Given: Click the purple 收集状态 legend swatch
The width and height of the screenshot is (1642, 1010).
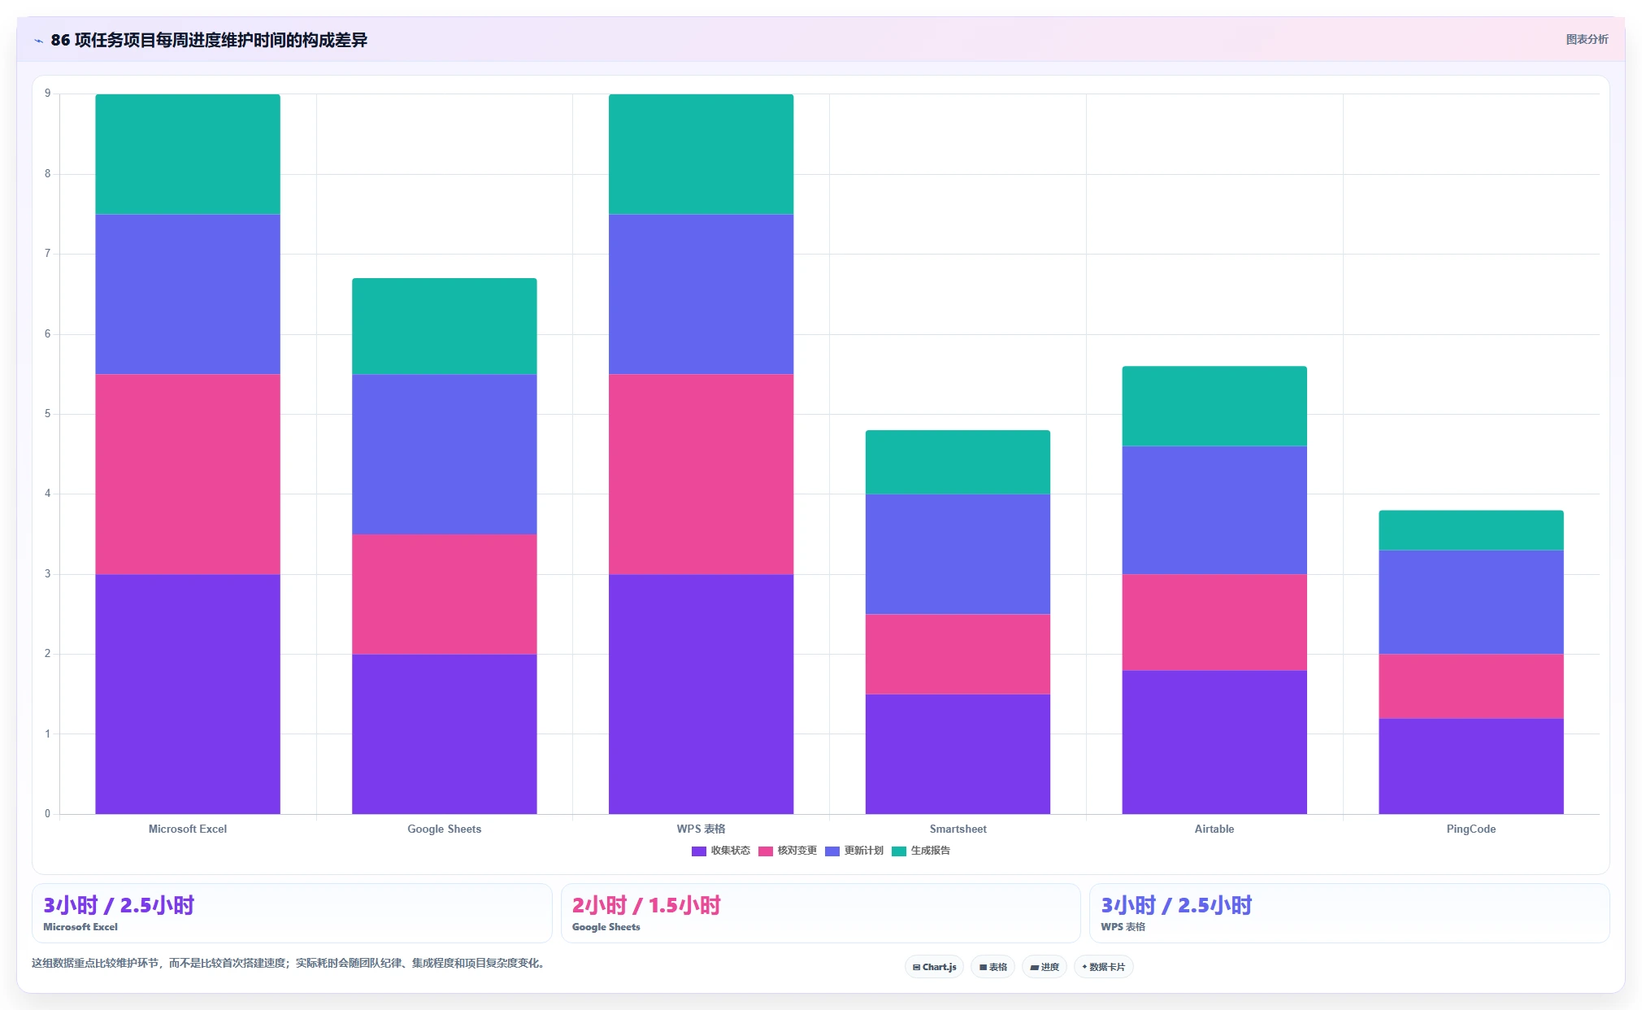Looking at the screenshot, I should tap(698, 851).
